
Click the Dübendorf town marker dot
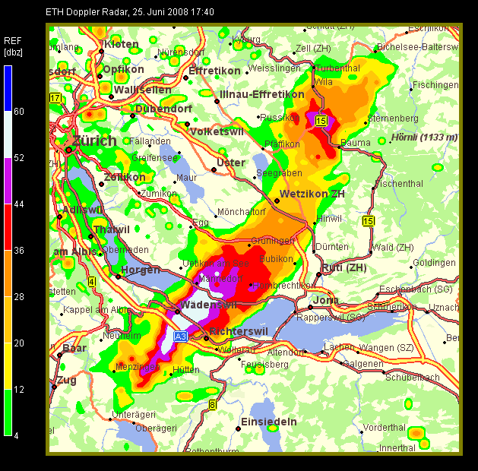(132, 115)
